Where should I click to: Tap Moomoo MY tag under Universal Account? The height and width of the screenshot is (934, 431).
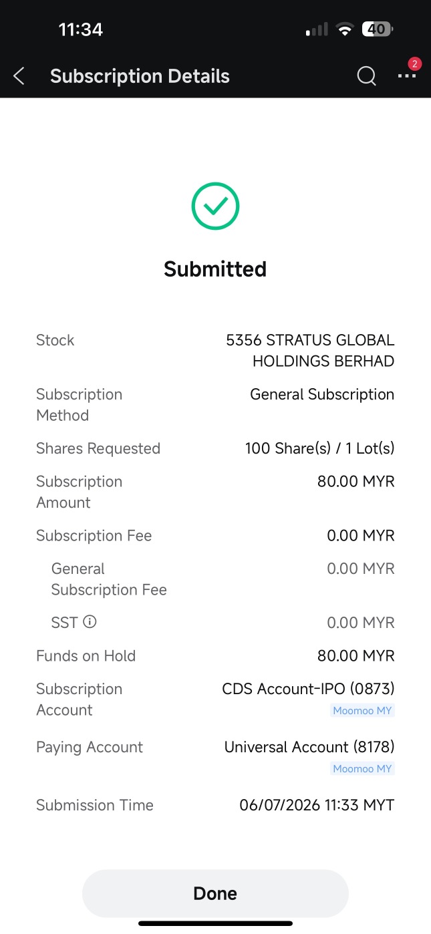[x=363, y=768]
